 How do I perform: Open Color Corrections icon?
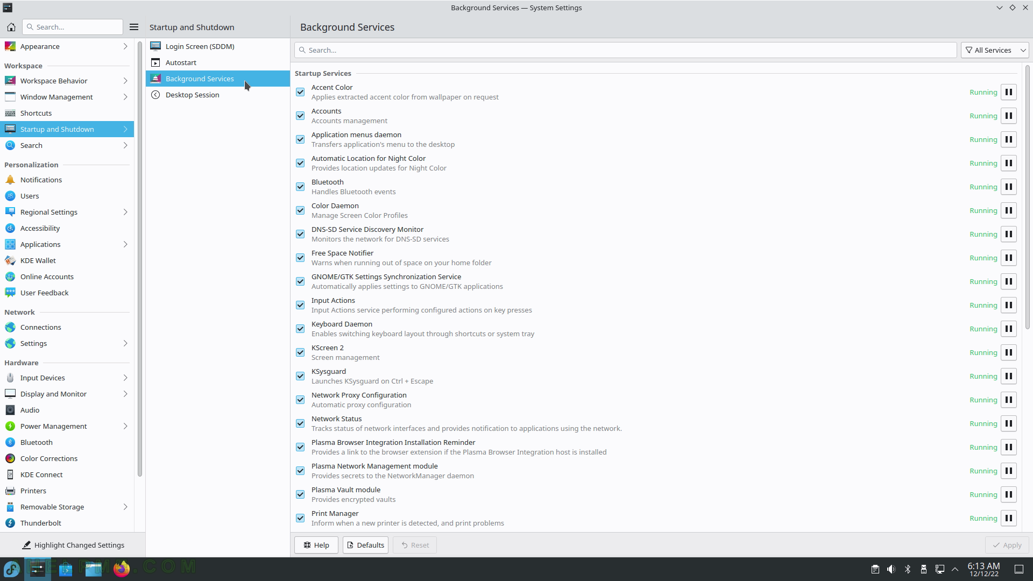point(10,458)
